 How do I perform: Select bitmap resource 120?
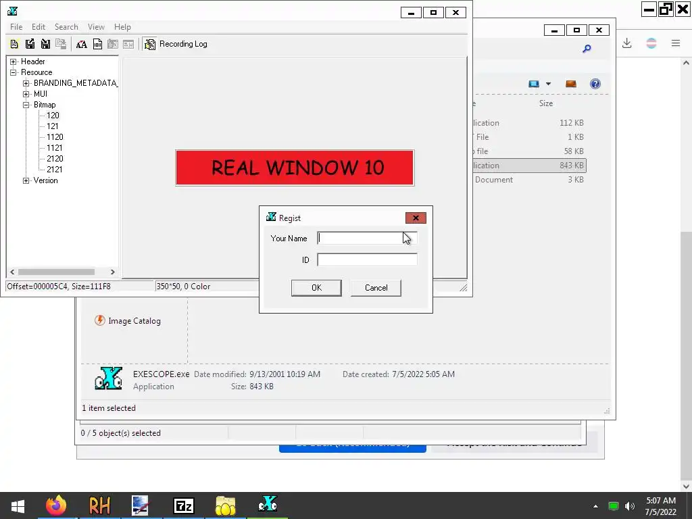[53, 115]
